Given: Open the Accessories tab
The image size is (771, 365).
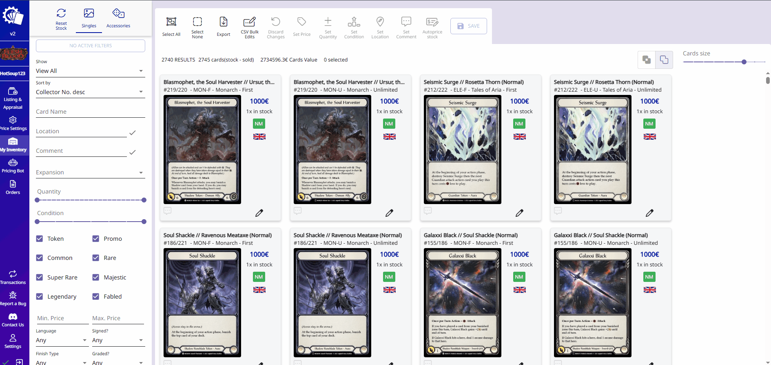Looking at the screenshot, I should tap(118, 19).
